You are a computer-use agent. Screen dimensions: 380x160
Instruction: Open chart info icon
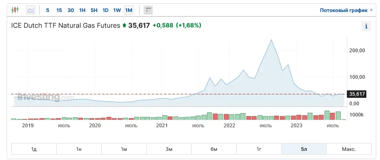tap(366, 26)
